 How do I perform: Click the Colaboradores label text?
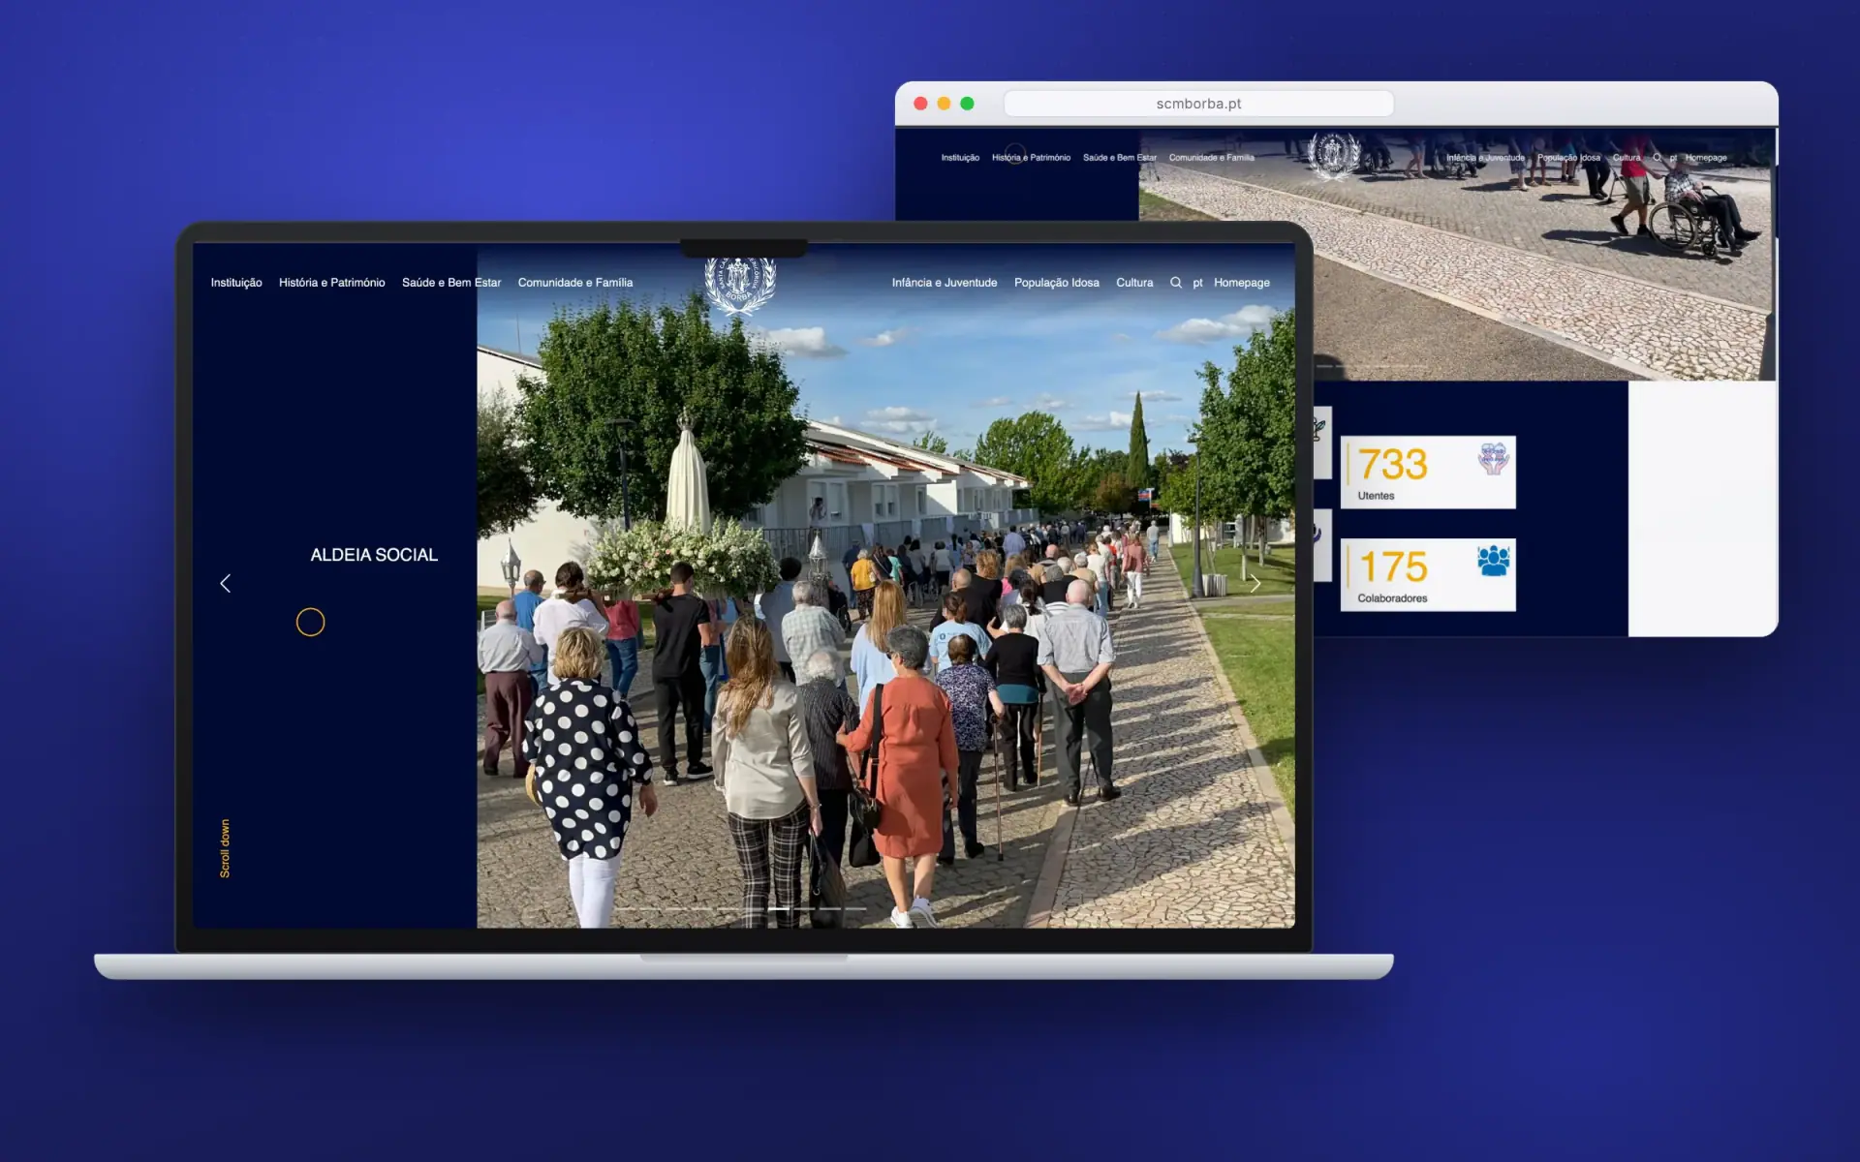pyautogui.click(x=1392, y=598)
